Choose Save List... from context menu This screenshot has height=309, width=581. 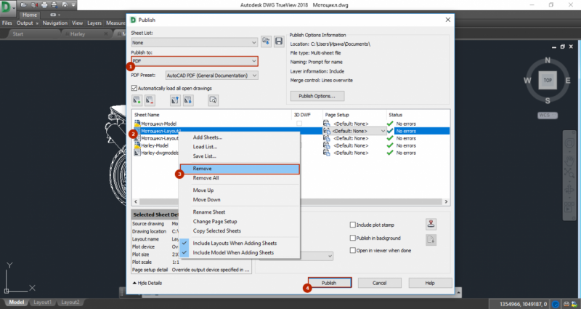204,156
